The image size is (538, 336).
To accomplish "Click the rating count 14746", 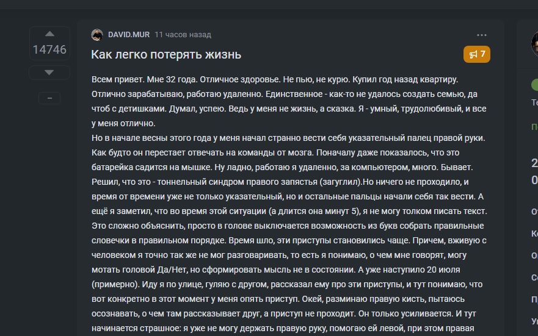I will click(49, 49).
